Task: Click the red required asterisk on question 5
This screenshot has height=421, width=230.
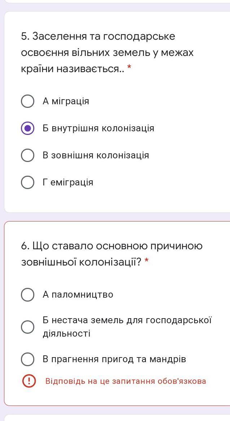Action: point(129,68)
